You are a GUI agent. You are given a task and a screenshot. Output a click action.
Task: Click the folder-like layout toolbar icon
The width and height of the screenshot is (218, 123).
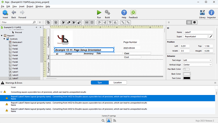(56, 22)
